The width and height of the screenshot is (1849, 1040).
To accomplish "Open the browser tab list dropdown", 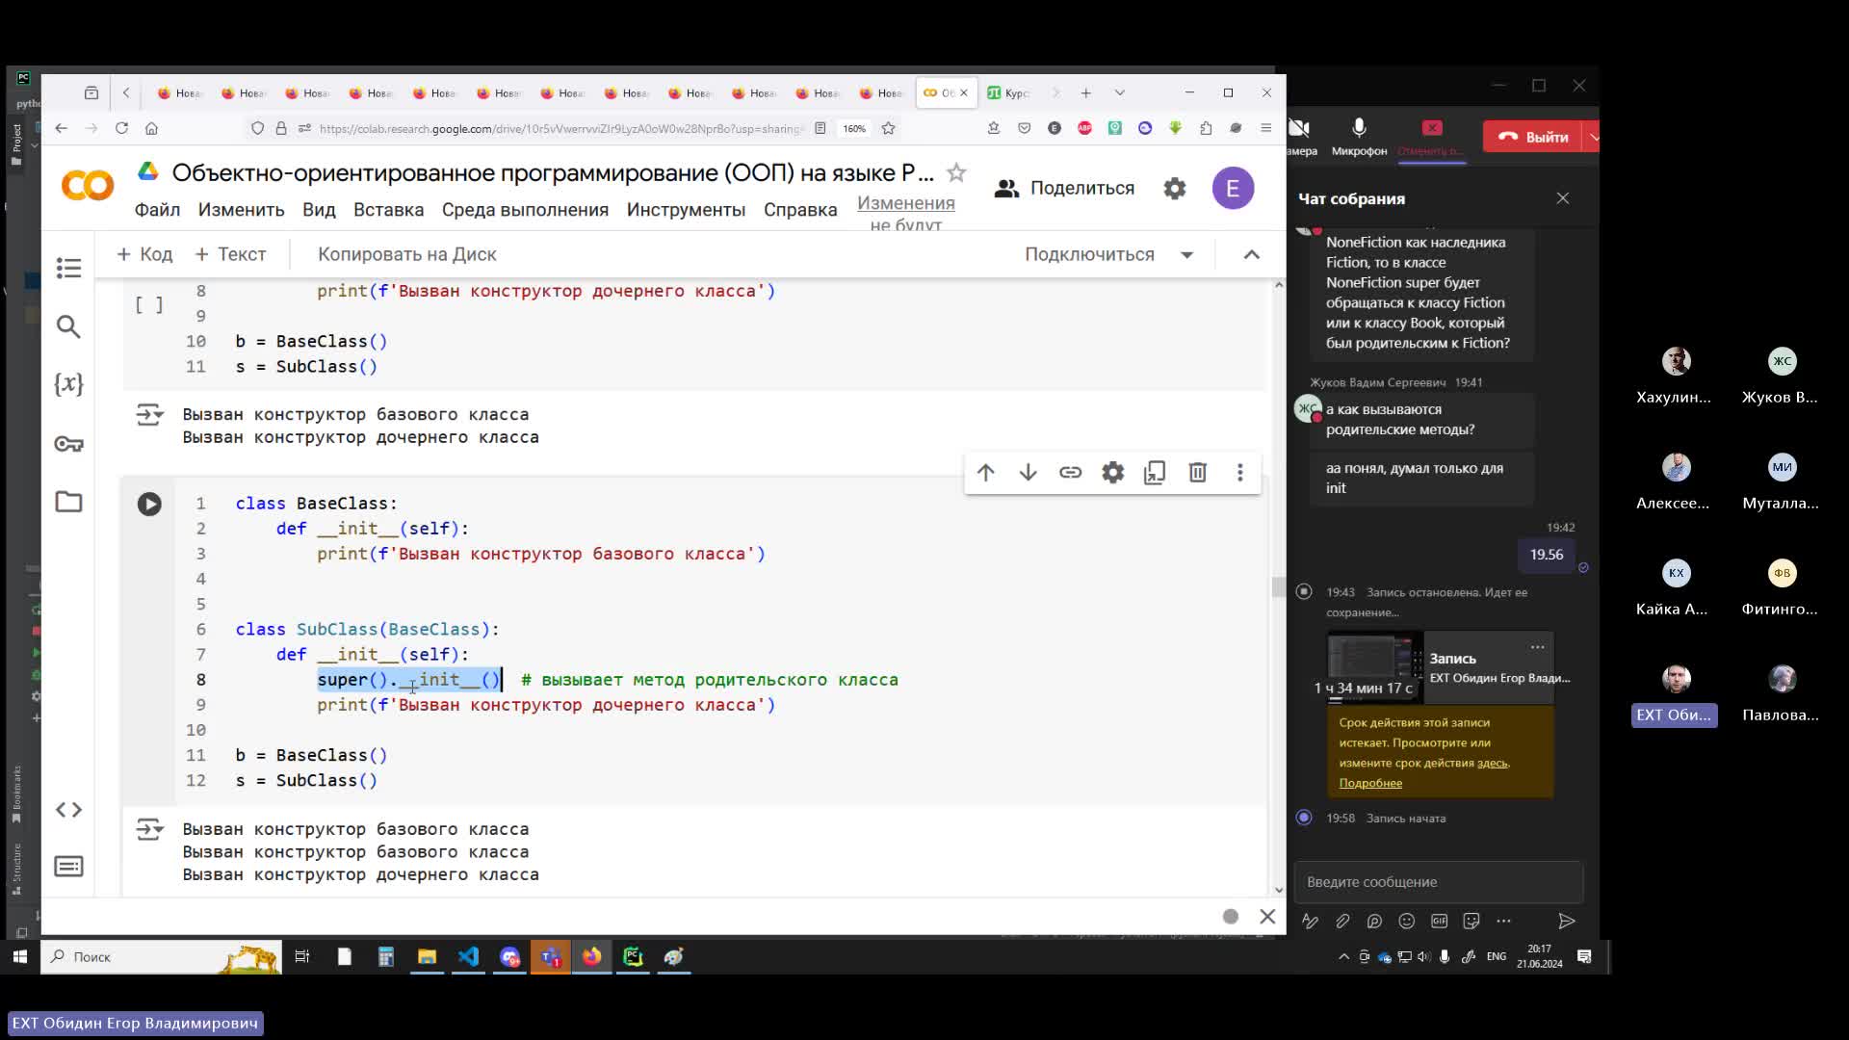I will click(x=1119, y=93).
